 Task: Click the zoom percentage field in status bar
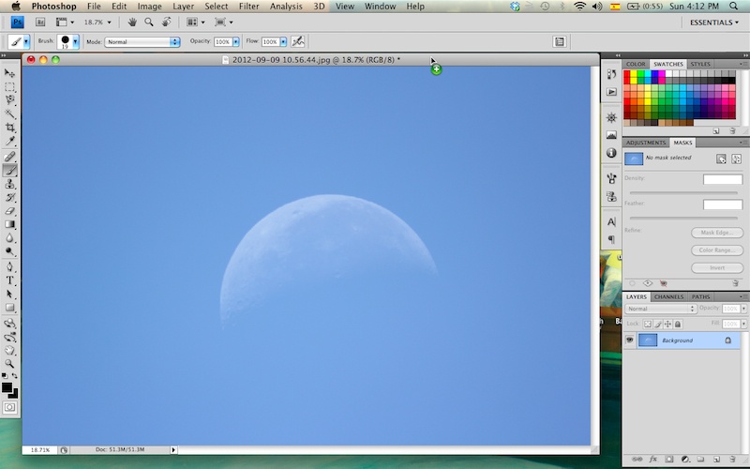click(38, 450)
